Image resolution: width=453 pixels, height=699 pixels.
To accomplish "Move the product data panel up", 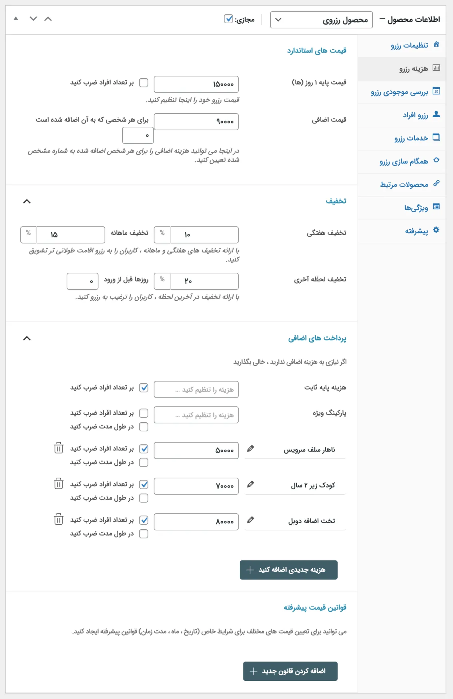I will 48,19.
